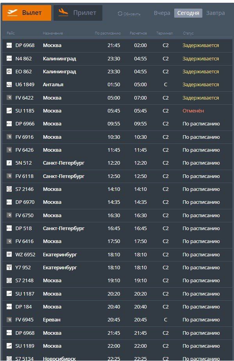Viewport: 234px width, 361px height.
Task: Switch to the Вылет departures tab
Action: click(x=27, y=13)
